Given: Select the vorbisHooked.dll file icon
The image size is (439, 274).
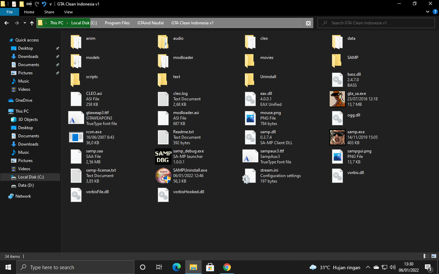Looking at the screenshot, I should pos(163,195).
